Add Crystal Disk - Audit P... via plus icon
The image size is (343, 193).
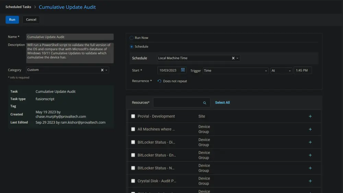[x=310, y=181]
